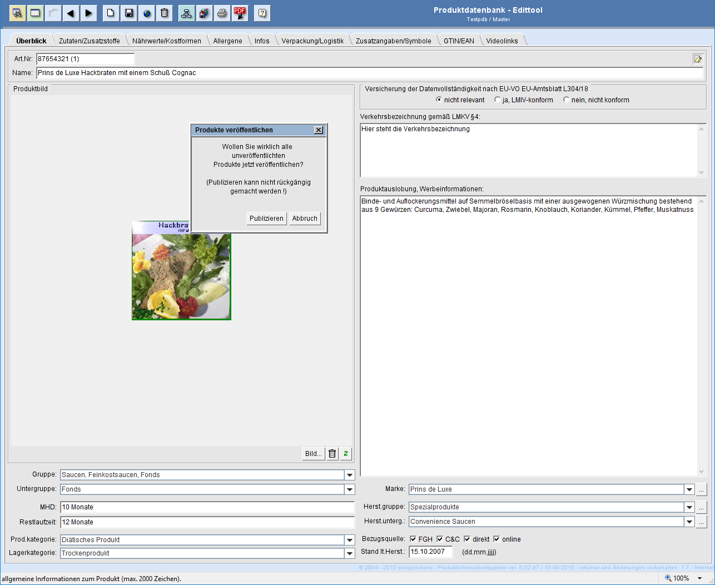This screenshot has height=585, width=715.
Task: Click the Produktauslobung text area
Action: (x=529, y=336)
